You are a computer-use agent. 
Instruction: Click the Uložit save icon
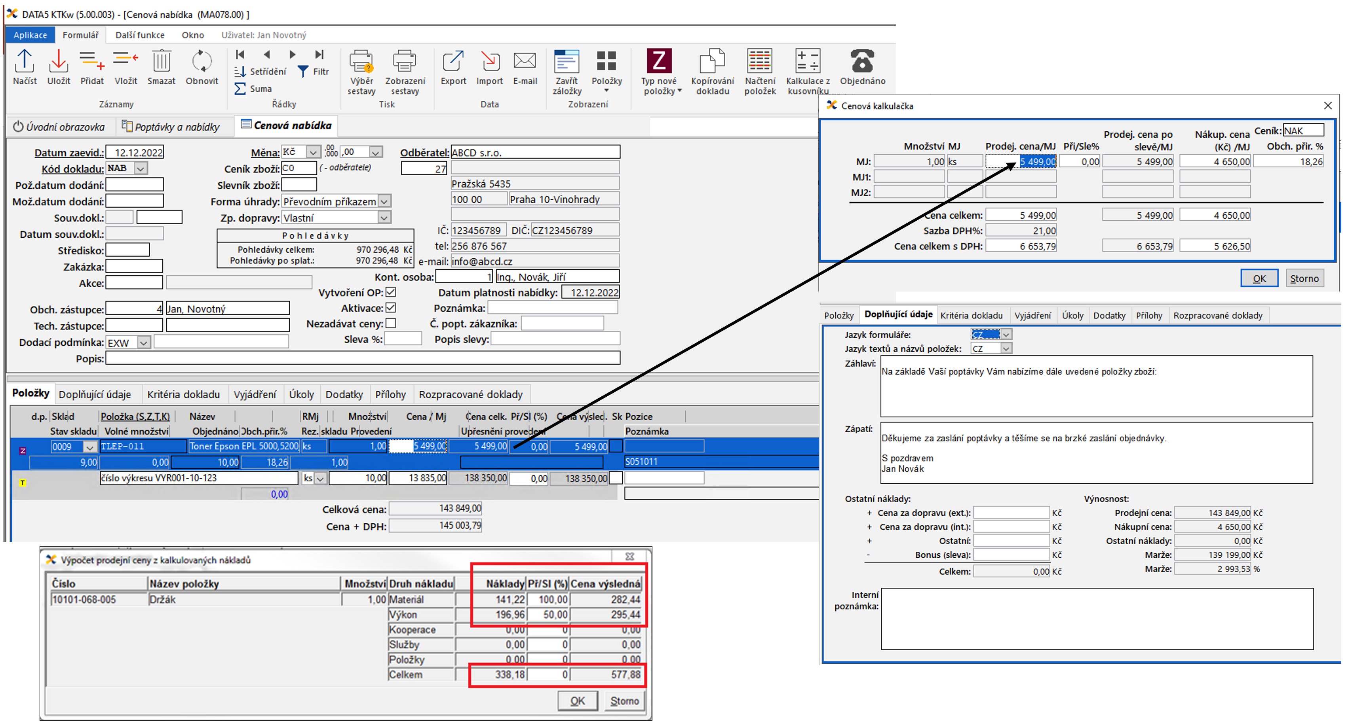[x=58, y=62]
